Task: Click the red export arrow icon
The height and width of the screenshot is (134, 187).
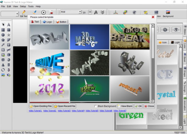Action: point(52,12)
